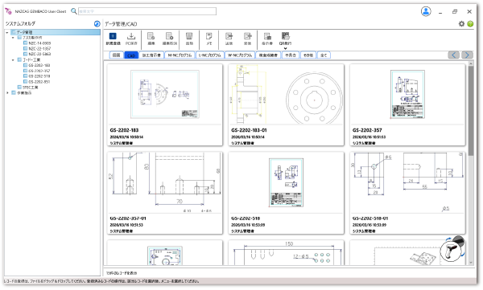
Task: Minimize the NAZCAS window
Action: point(440,12)
